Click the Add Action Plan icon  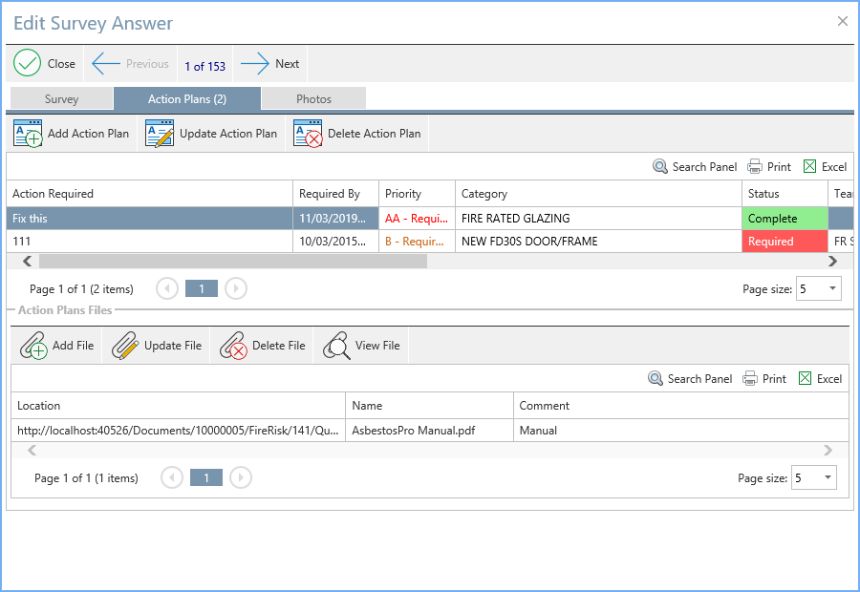[28, 134]
